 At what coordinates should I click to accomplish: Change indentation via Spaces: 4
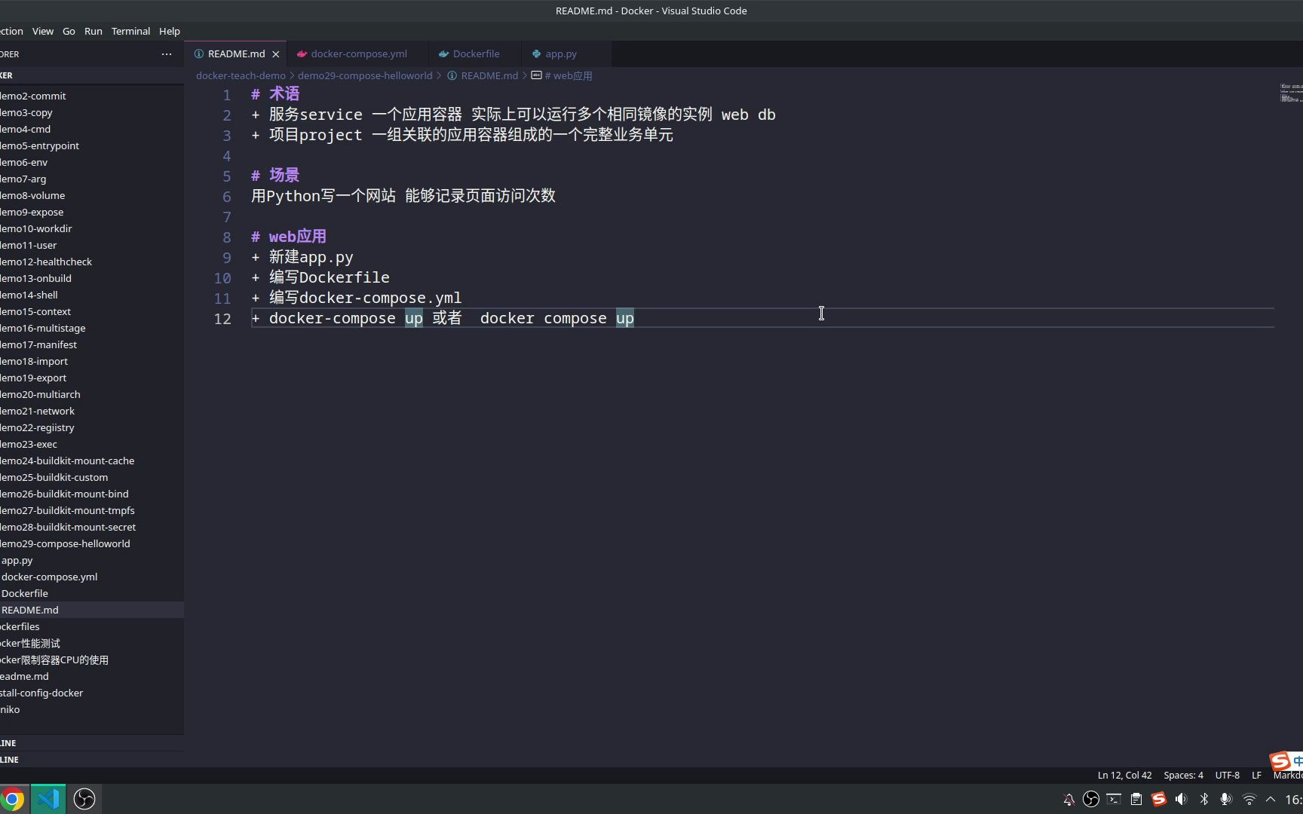click(x=1183, y=776)
